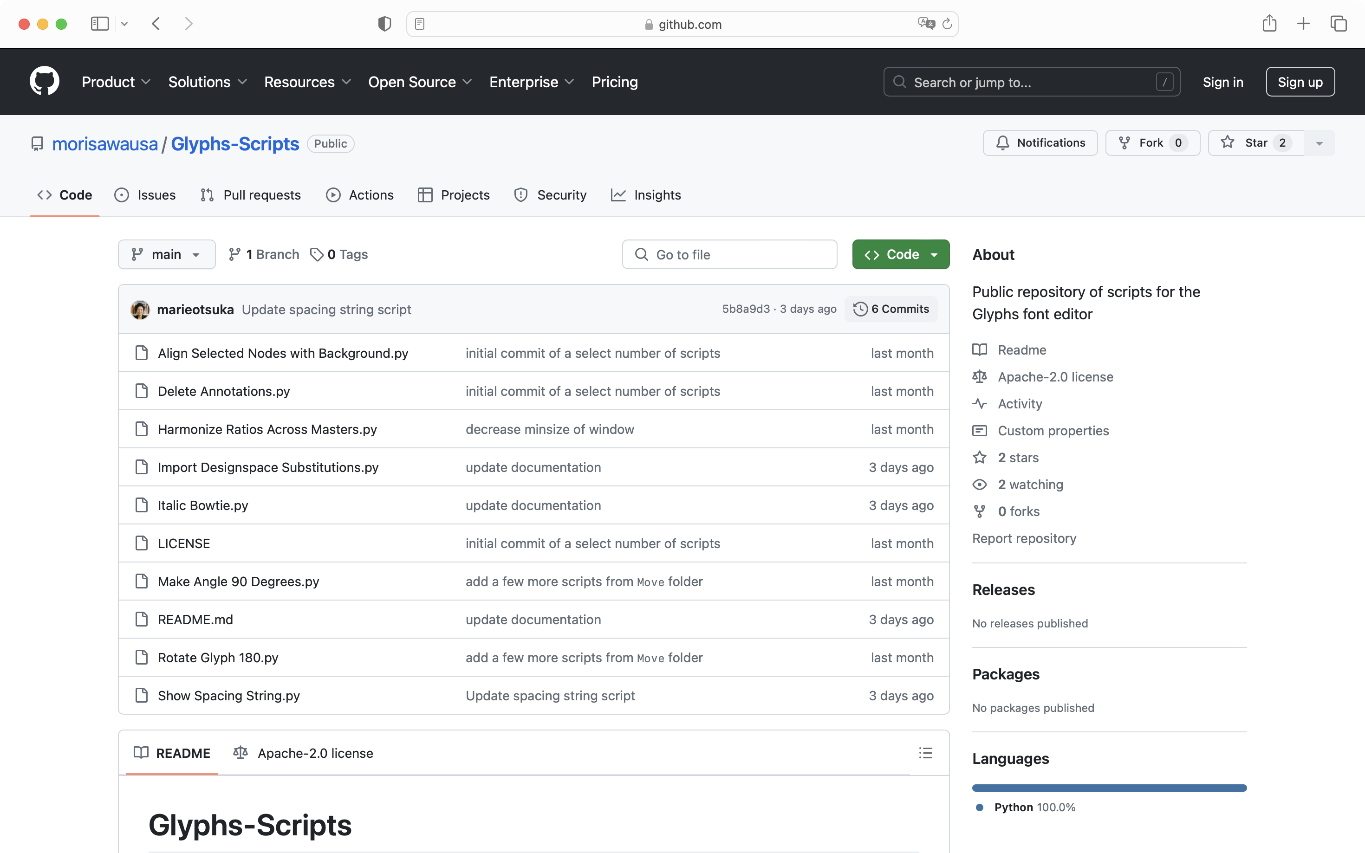Toggle the Safari sidebar icon

100,24
